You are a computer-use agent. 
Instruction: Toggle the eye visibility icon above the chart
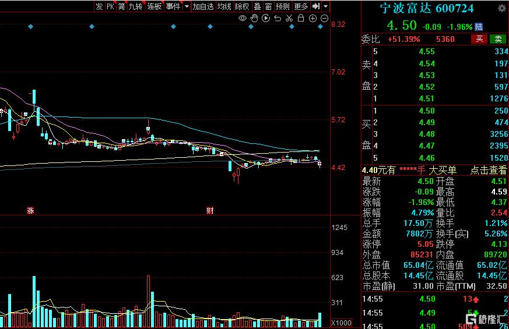pos(243,19)
